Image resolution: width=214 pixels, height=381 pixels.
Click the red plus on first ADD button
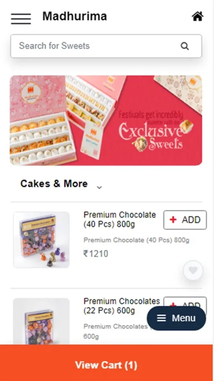point(173,220)
